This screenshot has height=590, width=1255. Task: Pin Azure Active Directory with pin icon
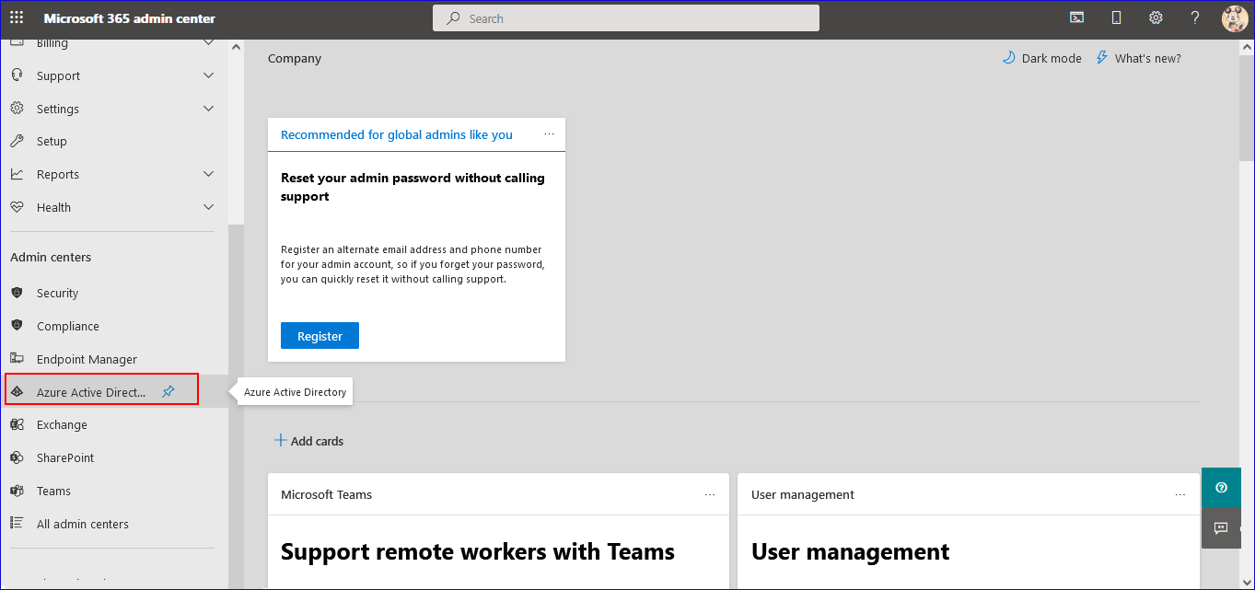[x=168, y=392]
